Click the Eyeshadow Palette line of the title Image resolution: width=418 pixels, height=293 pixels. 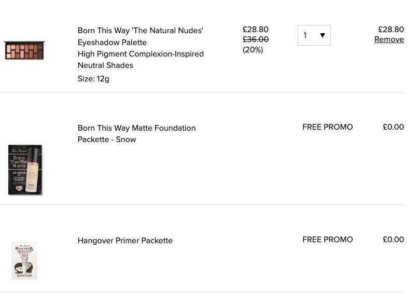tap(112, 43)
